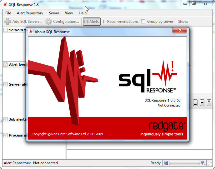Image resolution: width=215 pixels, height=169 pixels.
Task: Enable Group by server checkbox
Action: click(143, 22)
